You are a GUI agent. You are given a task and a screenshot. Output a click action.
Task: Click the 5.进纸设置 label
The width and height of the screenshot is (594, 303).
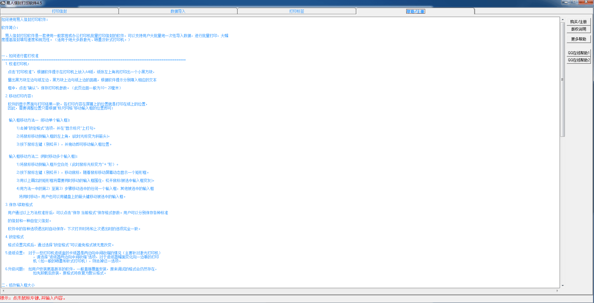[x=15, y=253]
